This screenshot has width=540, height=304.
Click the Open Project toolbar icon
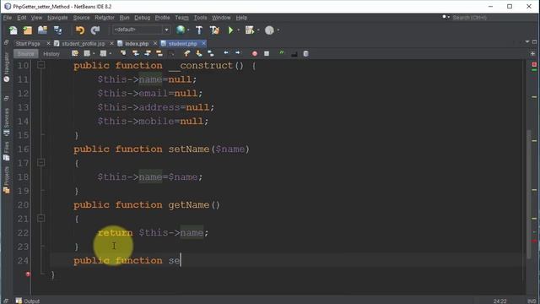(43, 30)
